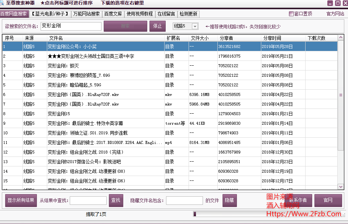Toggle the 窗口置顶 checkbox
This screenshot has height=224, width=348.
[291, 14]
